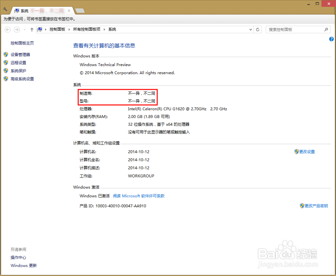Click the back navigation arrow
The image size is (336, 276).
point(7,30)
